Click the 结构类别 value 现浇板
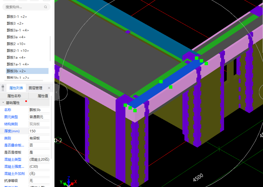 pyautogui.click(x=39, y=124)
